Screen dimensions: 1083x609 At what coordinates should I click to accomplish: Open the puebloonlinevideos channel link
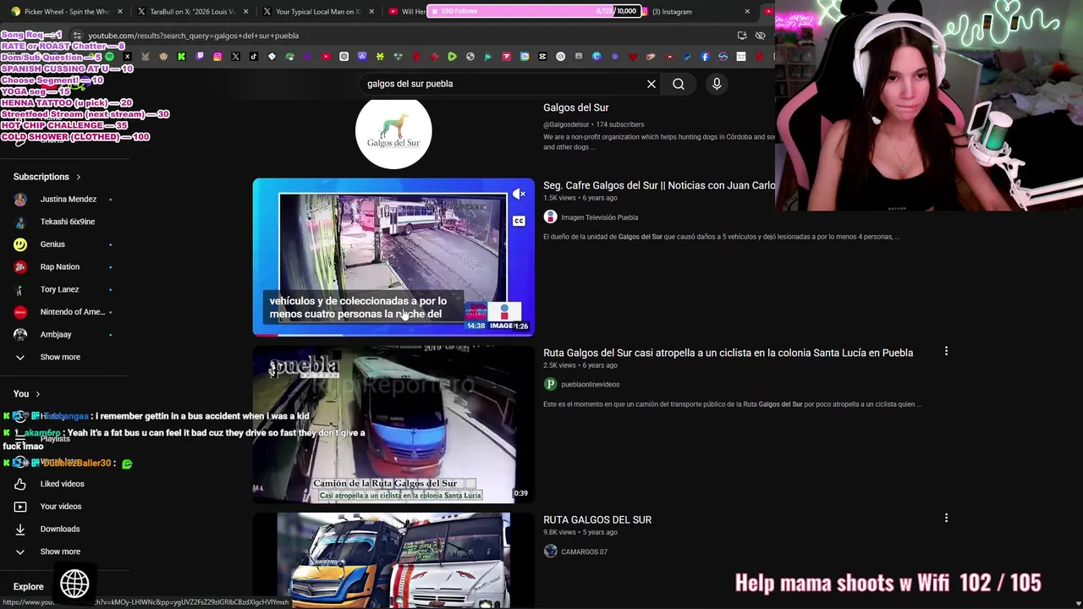tap(590, 384)
